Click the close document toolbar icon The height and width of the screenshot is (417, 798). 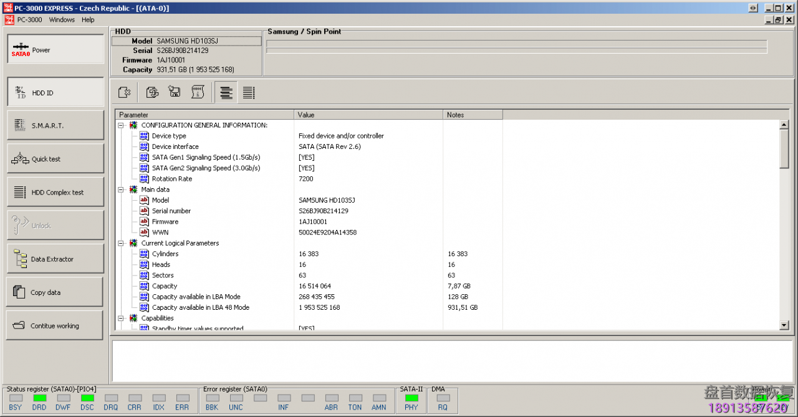125,93
